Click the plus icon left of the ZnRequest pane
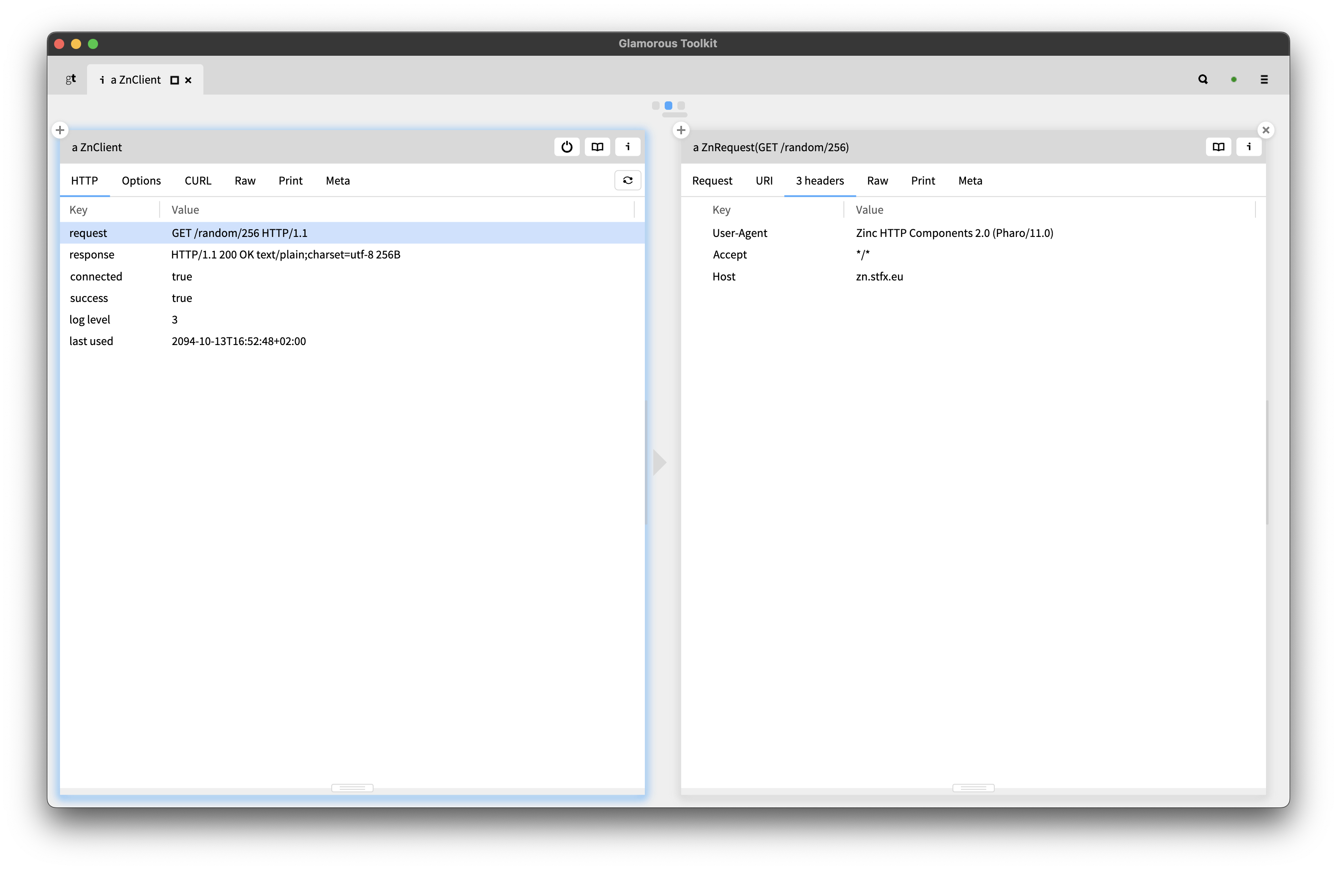Viewport: 1337px width, 870px height. 681,130
